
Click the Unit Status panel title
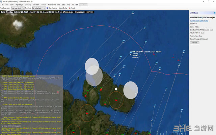[x=194, y=13]
